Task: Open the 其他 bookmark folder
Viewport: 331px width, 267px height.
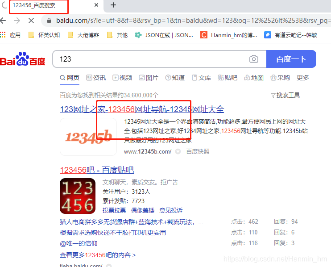Action: [117, 35]
